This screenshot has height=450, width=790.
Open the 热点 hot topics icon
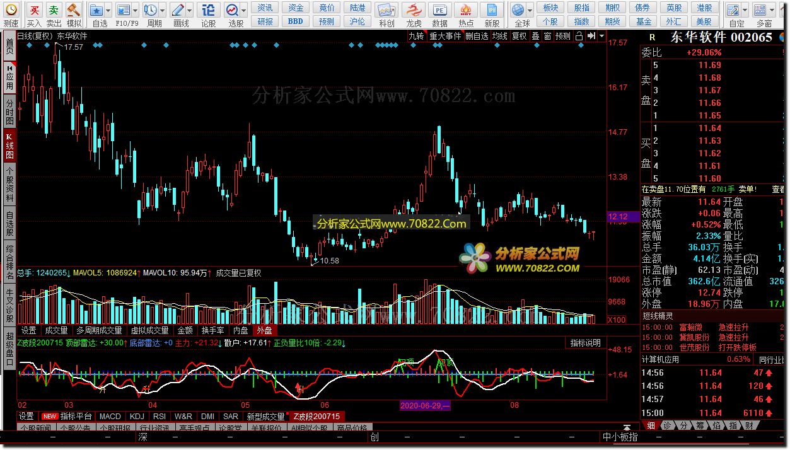(x=466, y=9)
